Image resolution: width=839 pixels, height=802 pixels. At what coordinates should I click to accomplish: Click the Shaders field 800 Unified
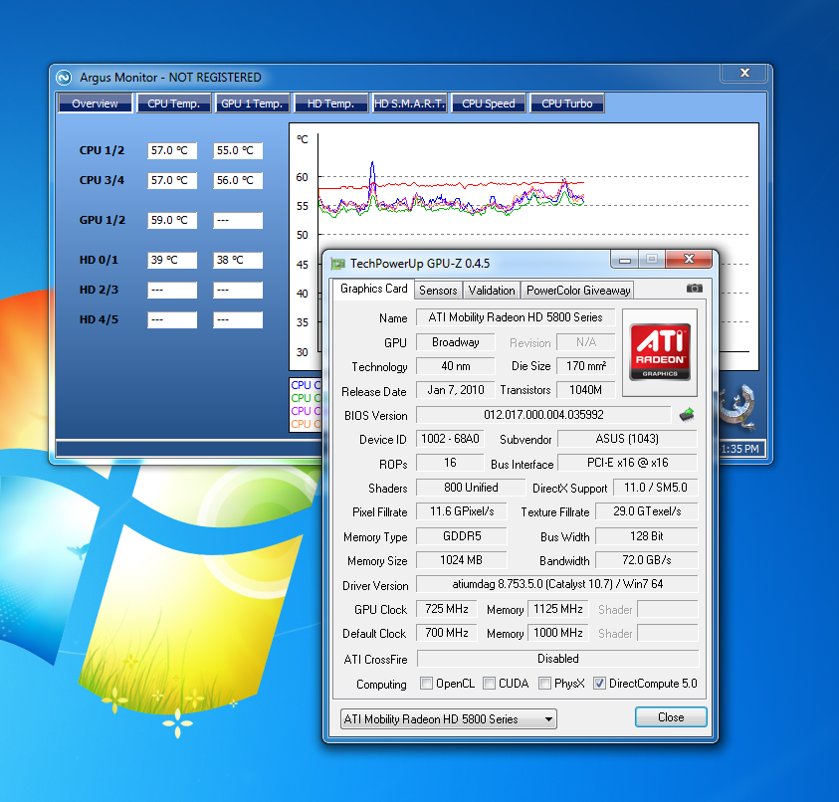pyautogui.click(x=471, y=488)
